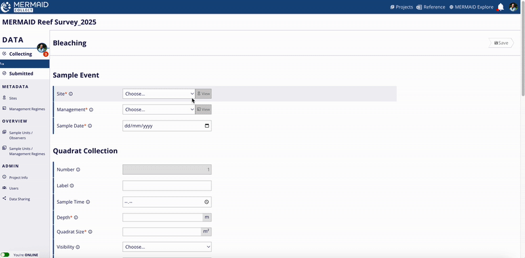Expand the Visibility dropdown

(x=167, y=247)
